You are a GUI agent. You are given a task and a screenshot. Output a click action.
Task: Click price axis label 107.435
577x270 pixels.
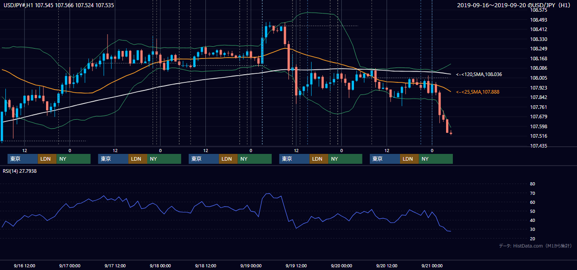coord(538,146)
